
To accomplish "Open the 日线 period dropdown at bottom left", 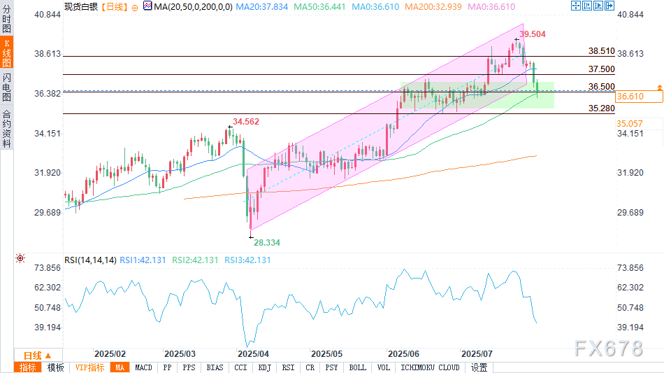I will [38, 355].
